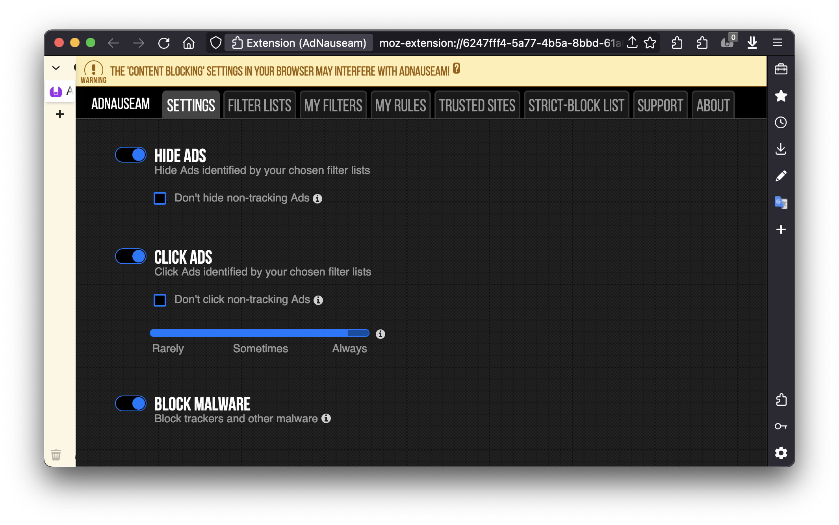Image resolution: width=839 pixels, height=525 pixels.
Task: Check Don't hide non-tracking Ads
Action: coord(160,198)
